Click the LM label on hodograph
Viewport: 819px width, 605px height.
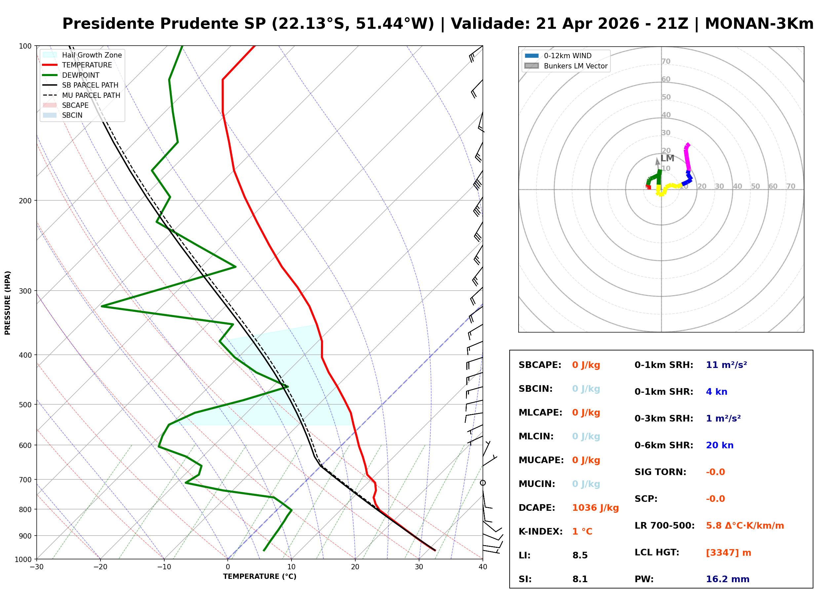pyautogui.click(x=667, y=158)
